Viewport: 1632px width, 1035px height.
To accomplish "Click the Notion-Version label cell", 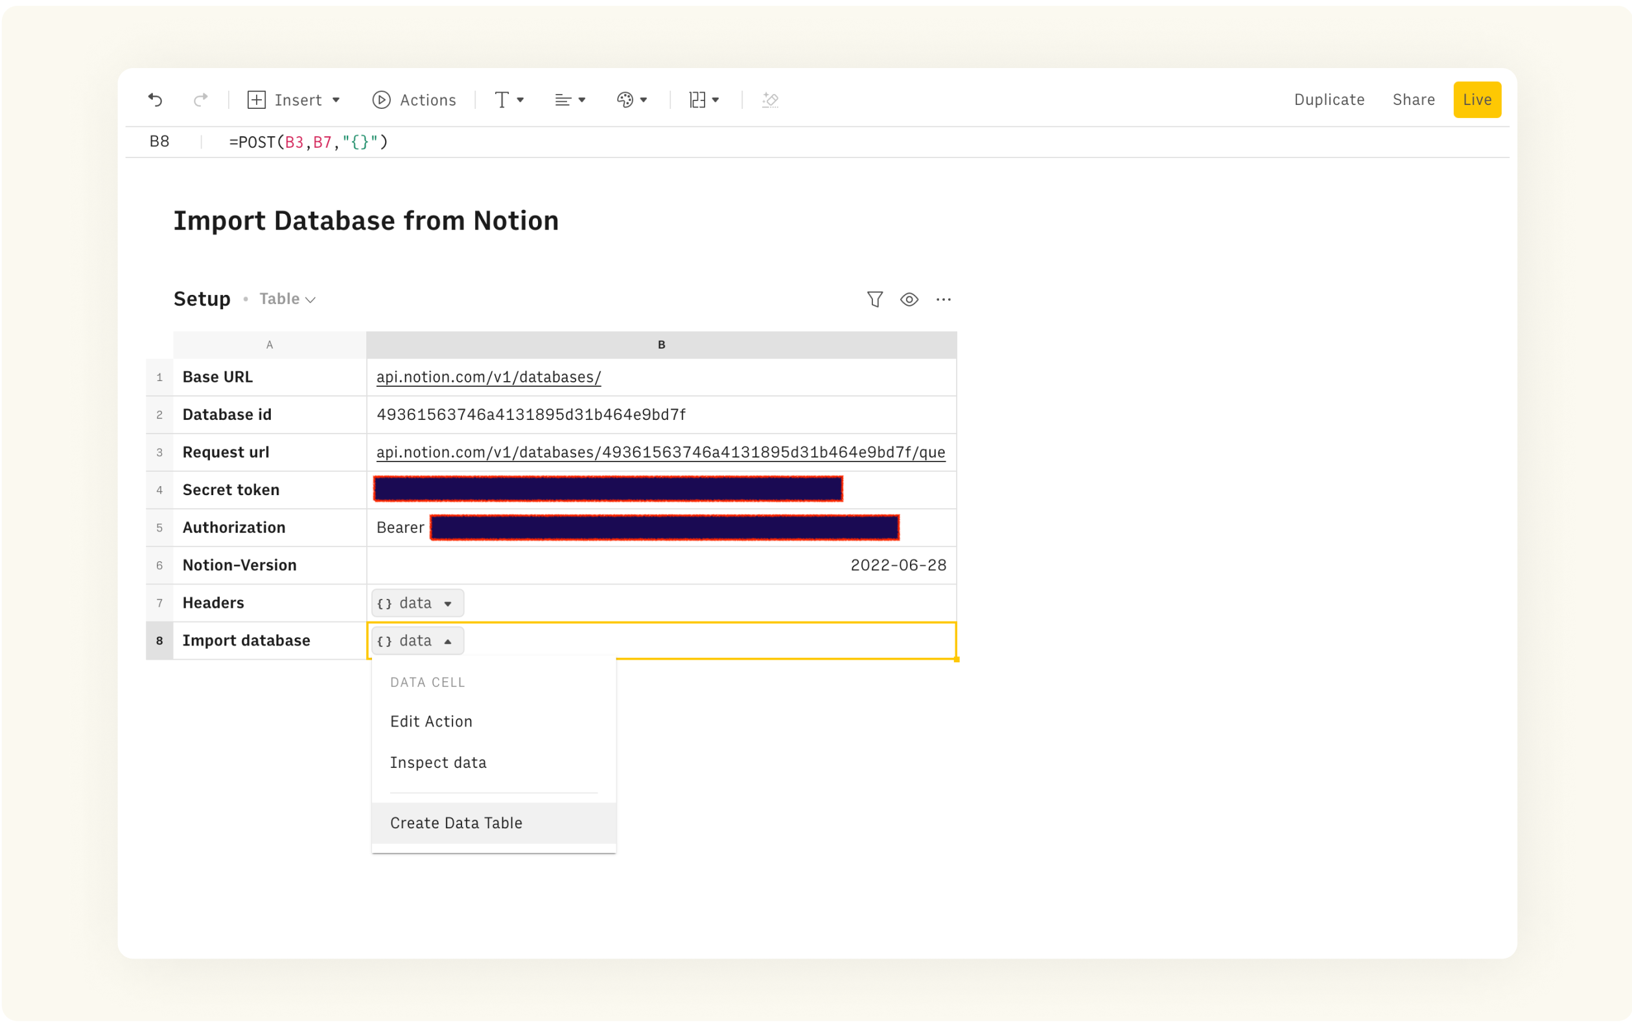I will click(270, 565).
